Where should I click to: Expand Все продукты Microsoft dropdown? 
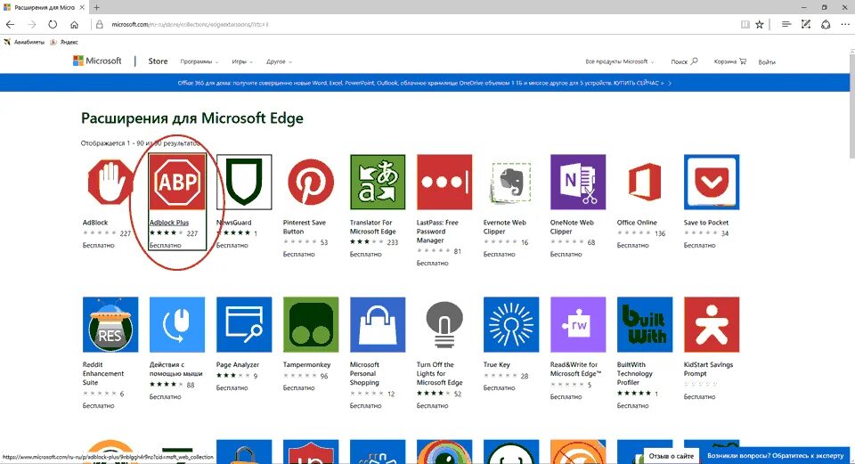(620, 61)
